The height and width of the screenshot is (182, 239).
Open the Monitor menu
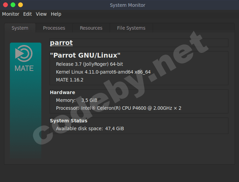pyautogui.click(x=11, y=14)
